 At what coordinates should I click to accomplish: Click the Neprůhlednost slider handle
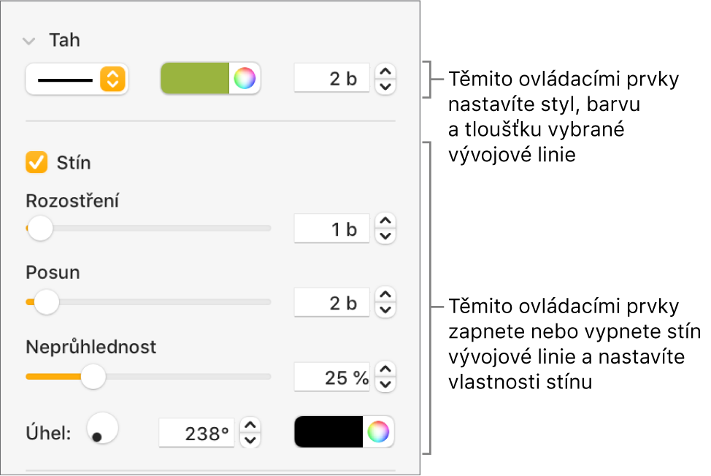pos(92,377)
